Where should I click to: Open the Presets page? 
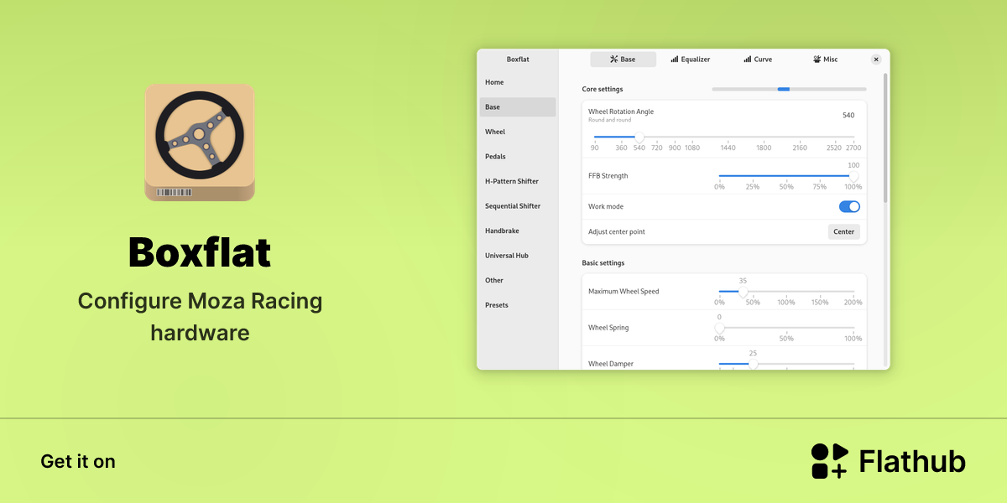pyautogui.click(x=518, y=305)
